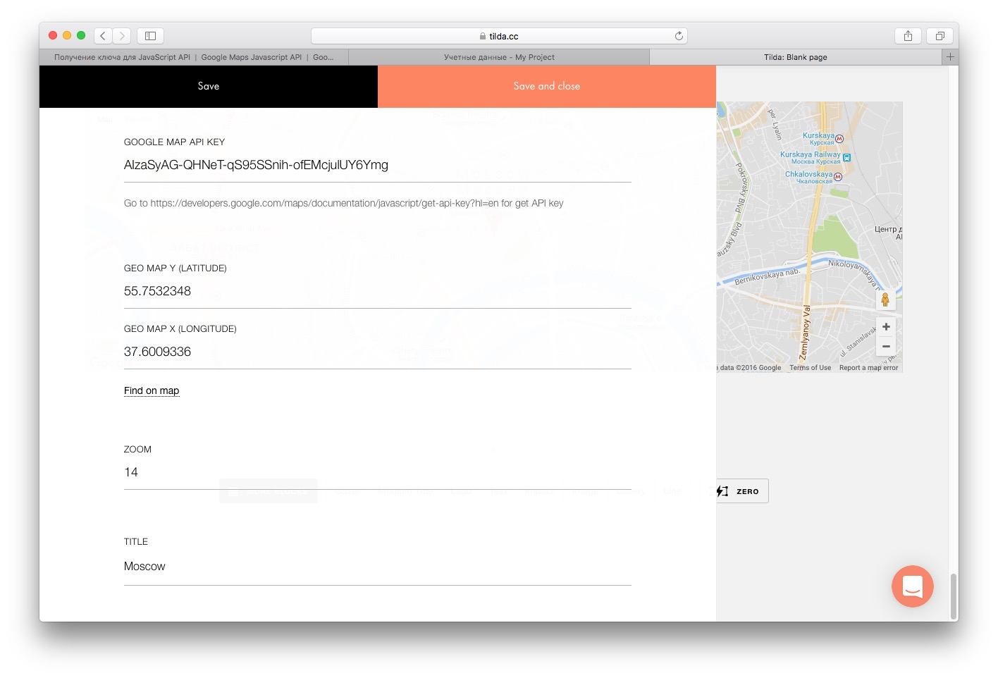Click the Zemlyanoy Val street label
This screenshot has width=998, height=678.
806,332
